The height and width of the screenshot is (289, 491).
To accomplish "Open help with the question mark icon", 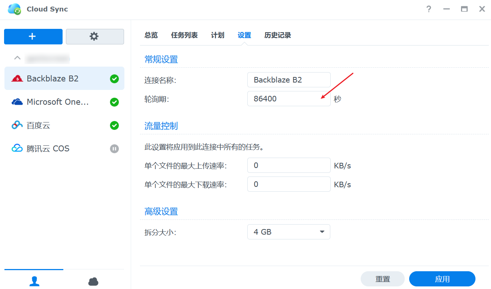I will click(429, 9).
